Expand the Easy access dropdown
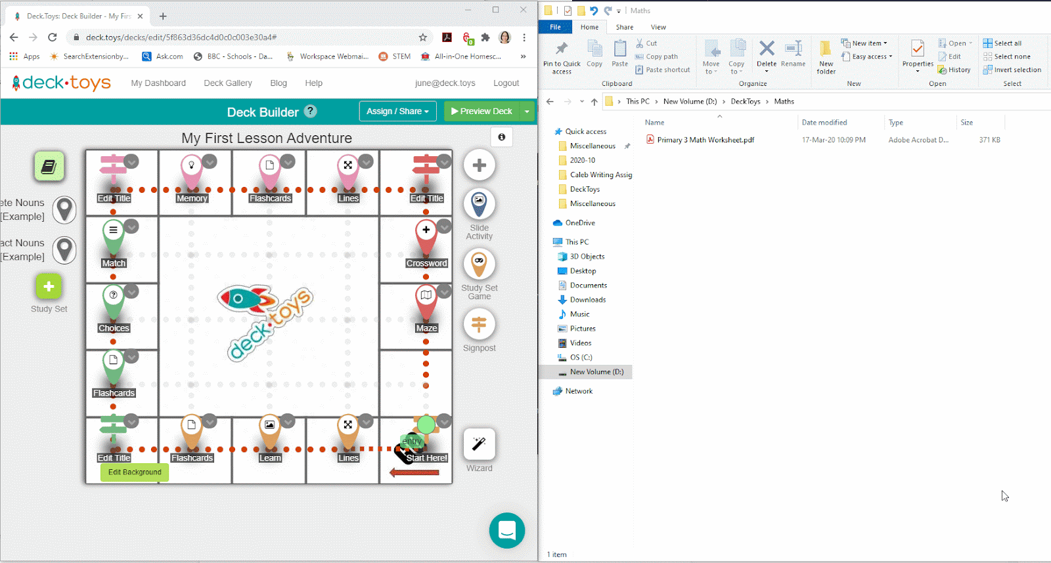This screenshot has height=563, width=1051. [867, 56]
